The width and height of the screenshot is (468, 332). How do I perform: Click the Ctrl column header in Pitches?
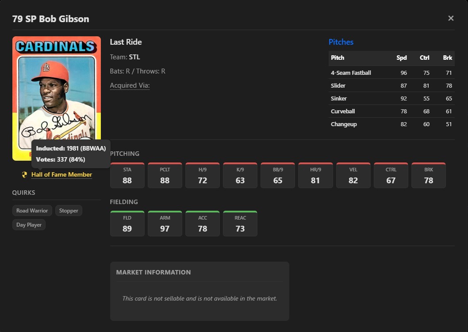point(424,58)
